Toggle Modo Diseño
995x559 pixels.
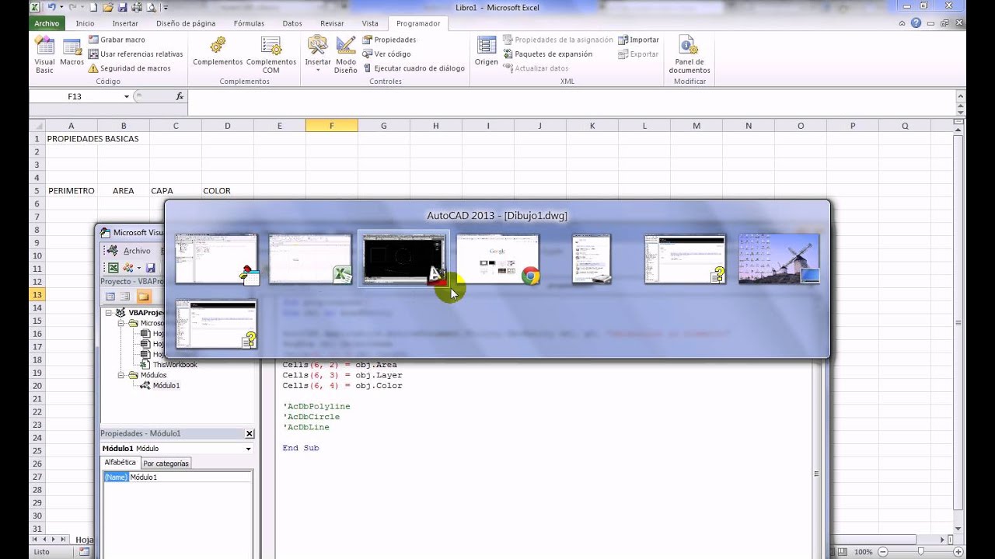346,54
